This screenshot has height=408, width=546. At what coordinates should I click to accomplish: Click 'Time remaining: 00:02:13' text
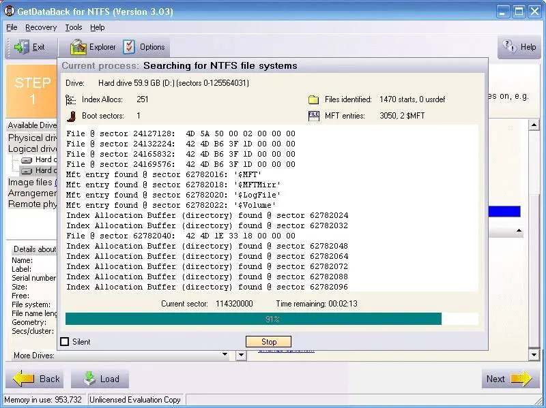pos(317,304)
